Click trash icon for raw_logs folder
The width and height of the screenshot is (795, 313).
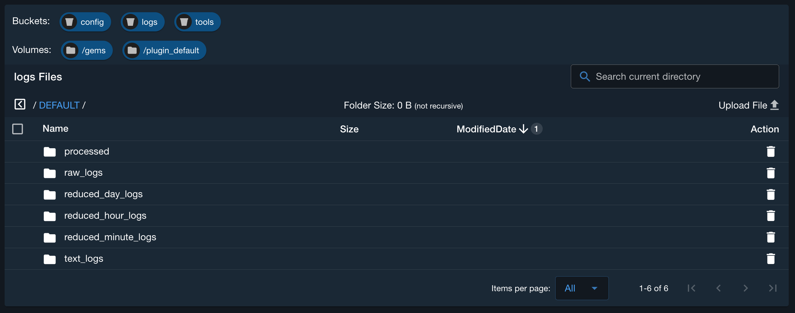click(771, 173)
